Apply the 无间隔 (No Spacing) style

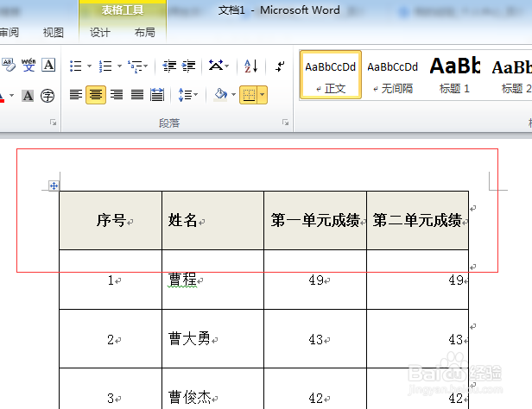[x=393, y=75]
